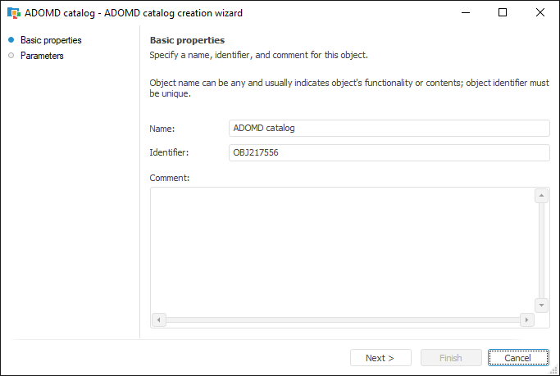Image resolution: width=560 pixels, height=376 pixels.
Task: Focus the Name input field
Action: pos(389,129)
